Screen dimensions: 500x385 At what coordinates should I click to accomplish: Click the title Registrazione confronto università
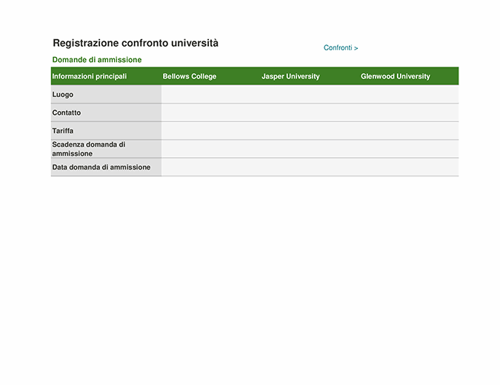(136, 43)
